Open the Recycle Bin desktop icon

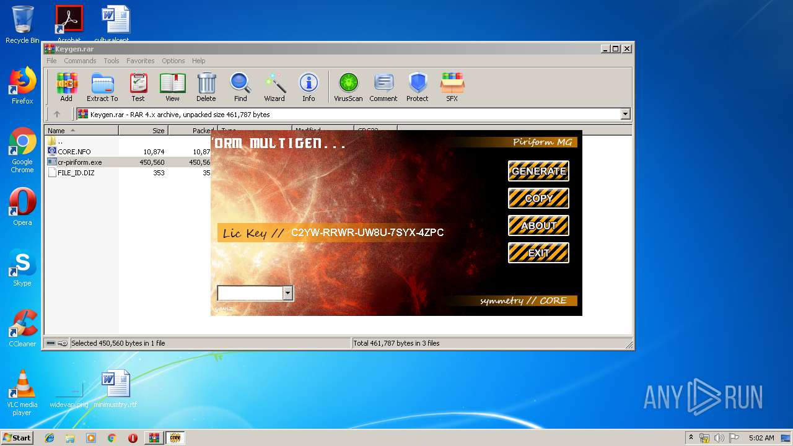(x=22, y=25)
